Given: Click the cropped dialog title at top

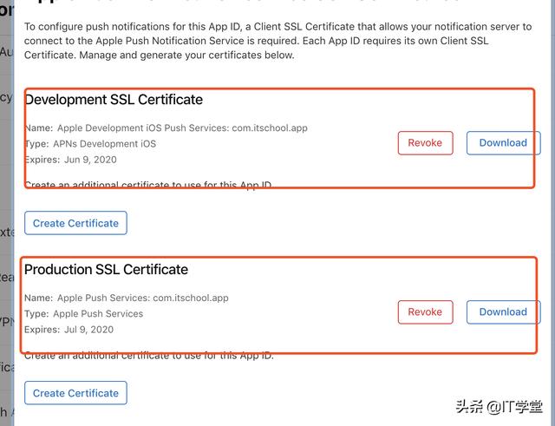Looking at the screenshot, I should point(277,3).
